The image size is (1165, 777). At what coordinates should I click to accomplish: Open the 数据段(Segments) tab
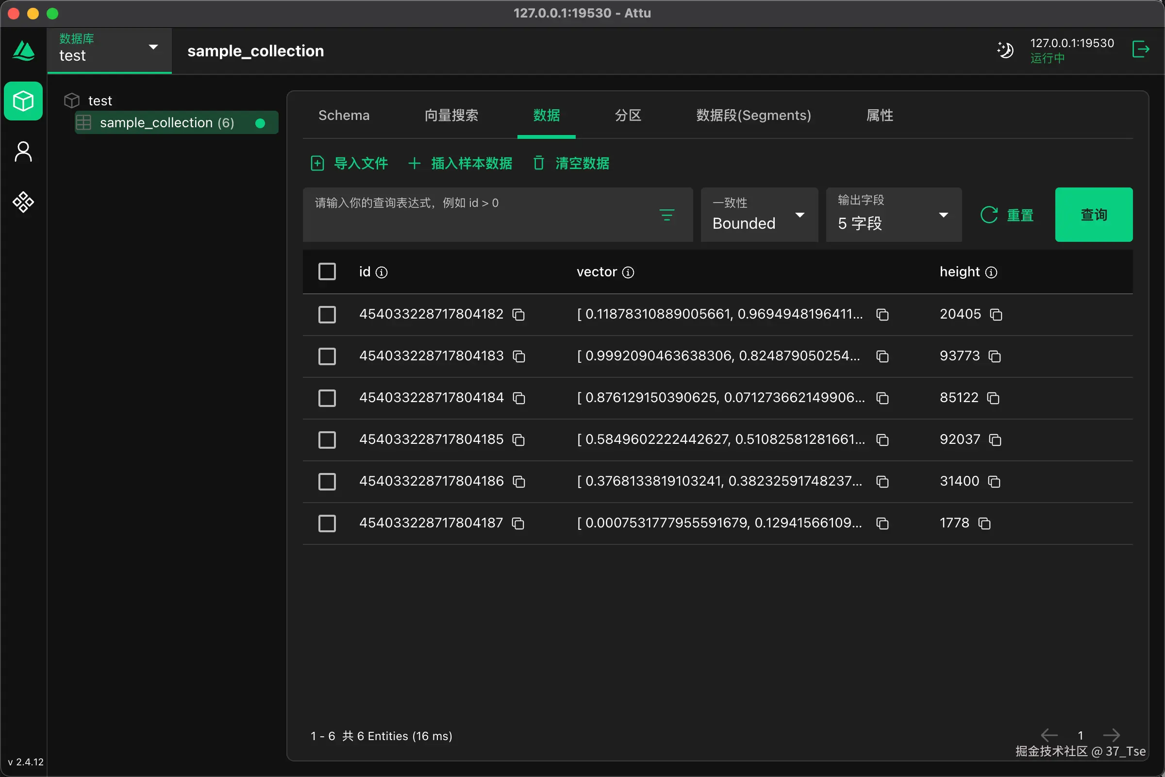point(753,116)
